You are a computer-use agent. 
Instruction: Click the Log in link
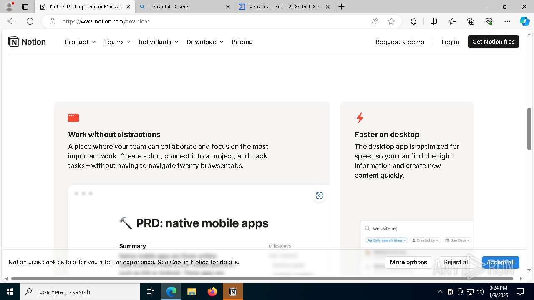(x=450, y=42)
